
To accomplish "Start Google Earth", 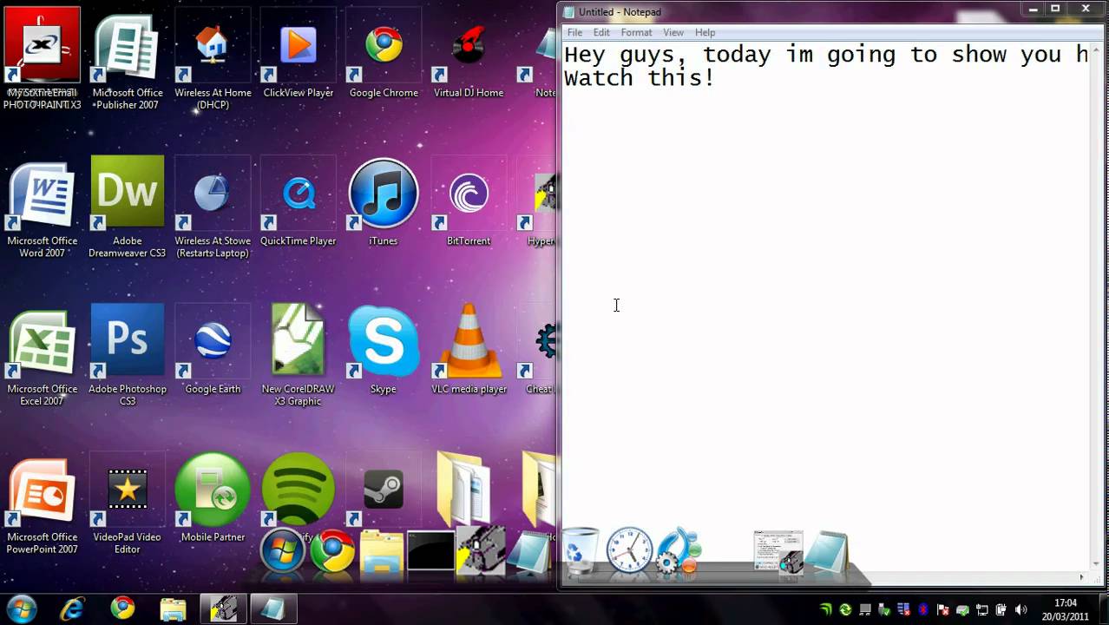I will tap(212, 340).
